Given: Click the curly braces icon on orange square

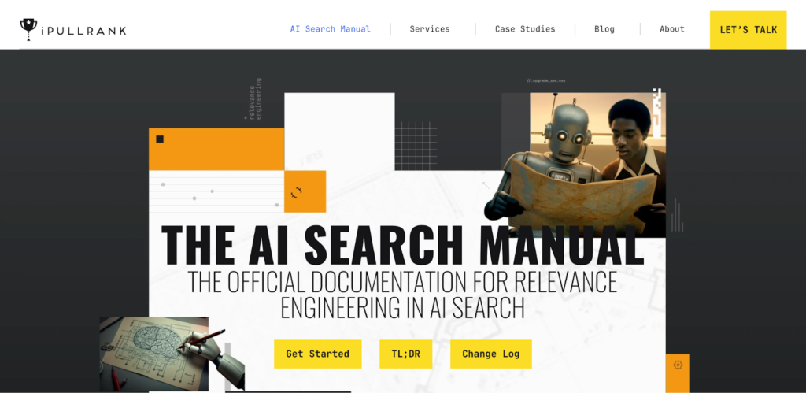Looking at the screenshot, I should 296,192.
